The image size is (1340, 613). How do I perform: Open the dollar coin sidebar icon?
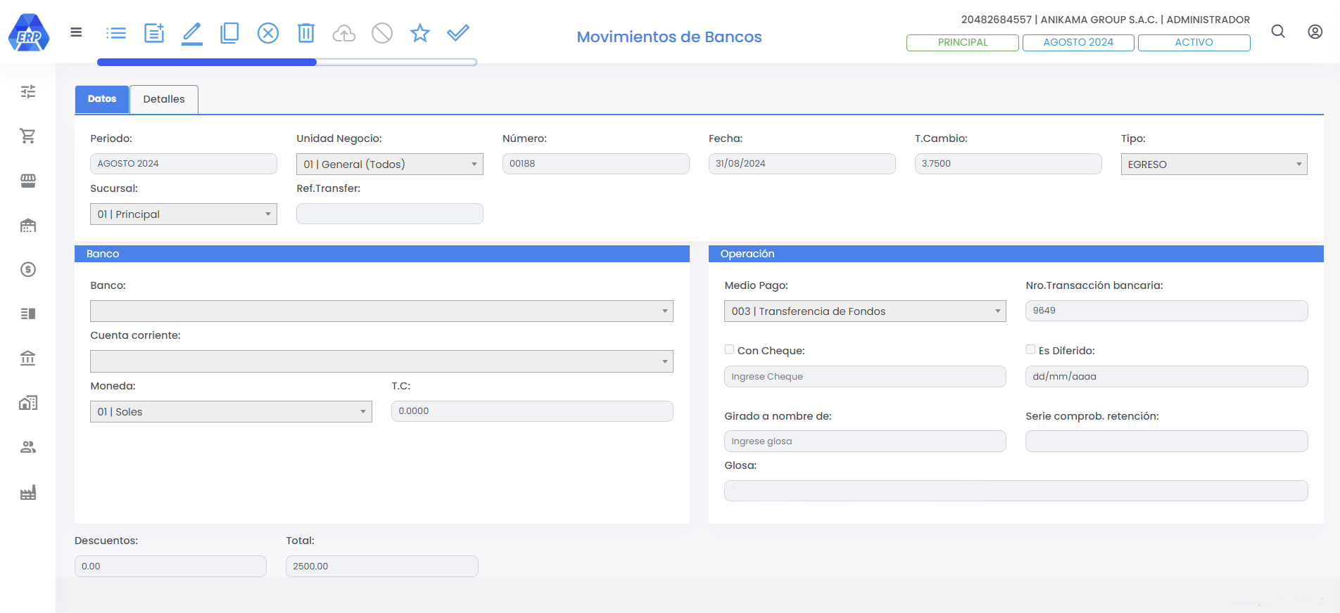[28, 269]
